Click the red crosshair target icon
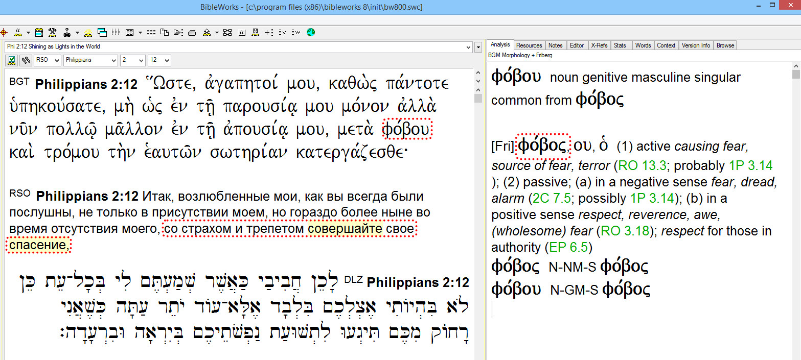Viewport: 801px width, 360px height. [4, 32]
